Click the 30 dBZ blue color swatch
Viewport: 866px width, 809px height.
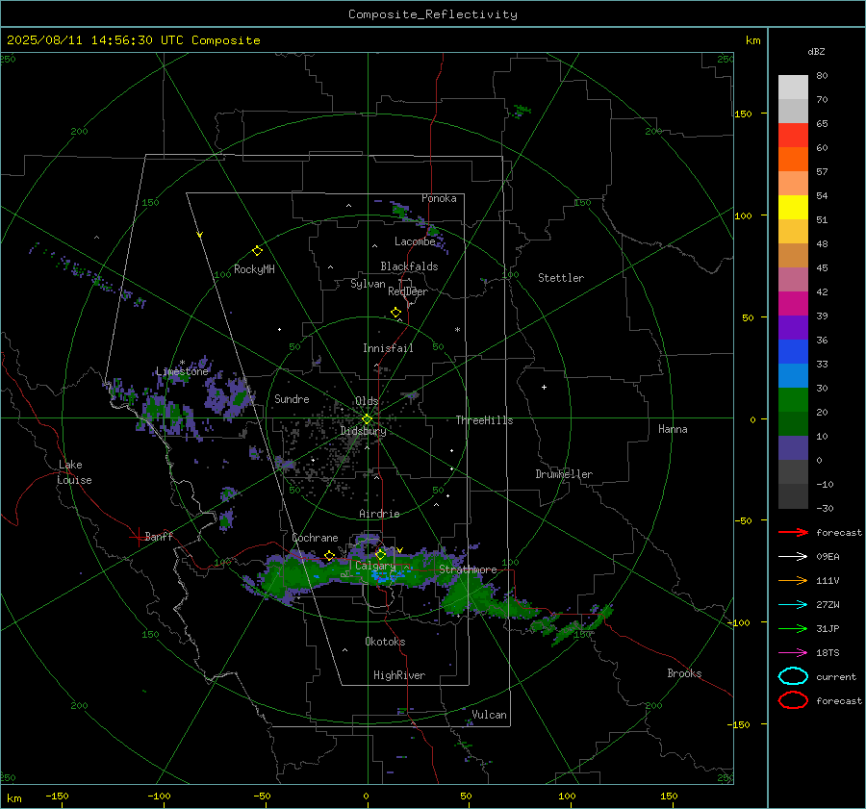(x=793, y=376)
